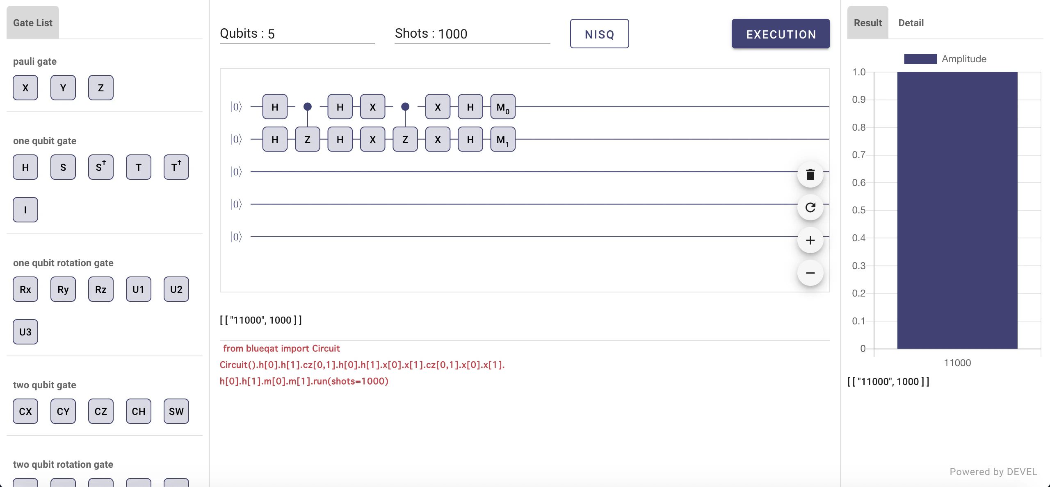Switch to the Detail tab
Viewport: 1050px width, 487px height.
tap(911, 23)
